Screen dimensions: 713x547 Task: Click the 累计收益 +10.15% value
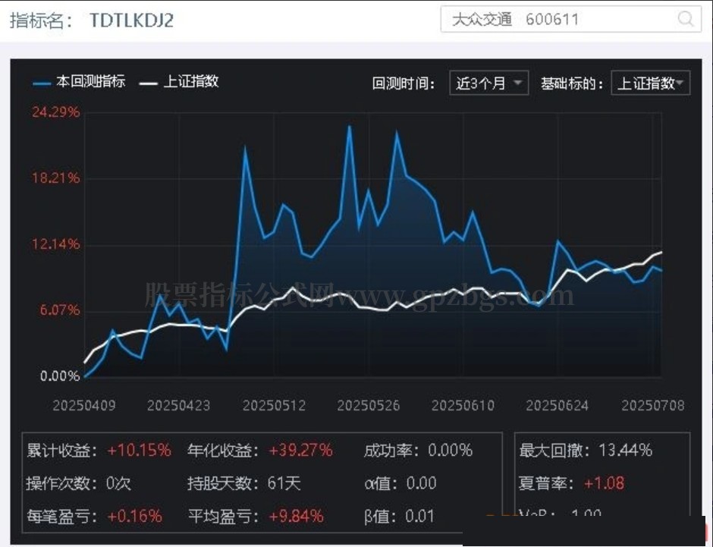[139, 451]
